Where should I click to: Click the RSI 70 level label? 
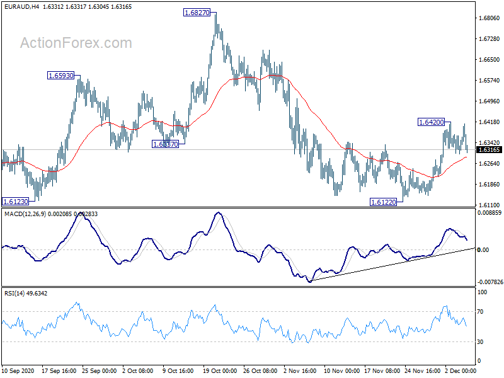[x=480, y=311]
